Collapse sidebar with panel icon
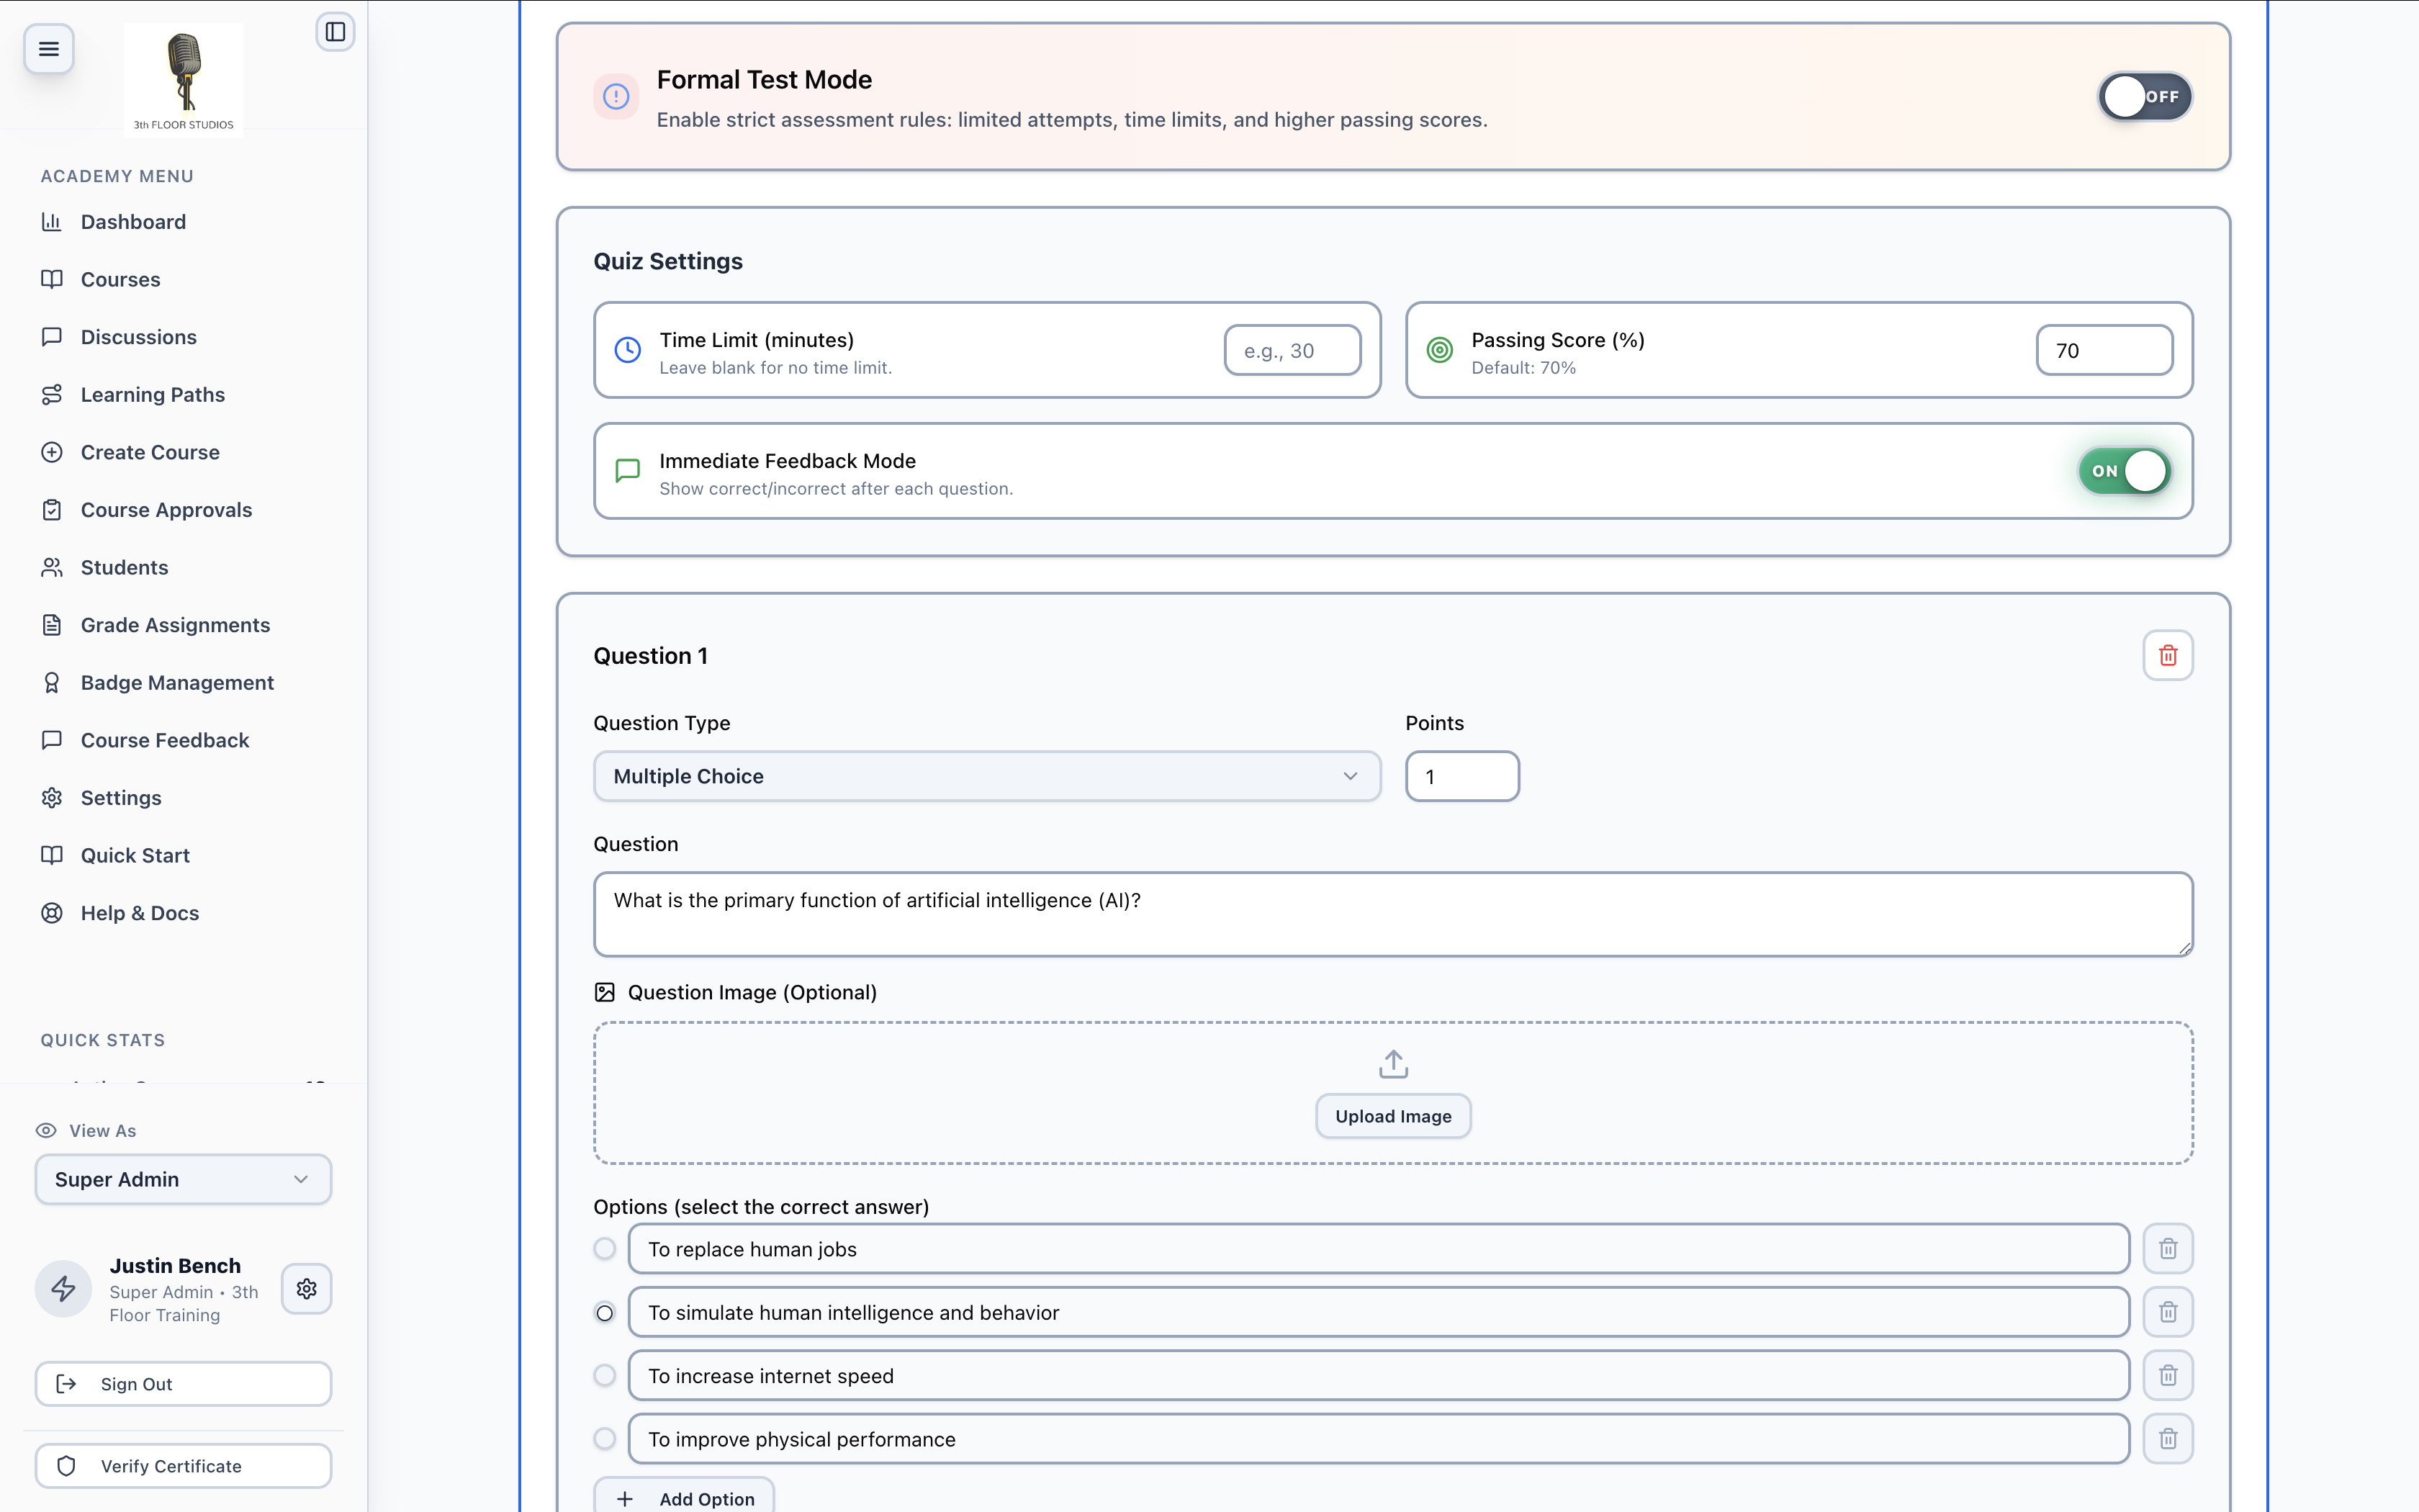2419x1512 pixels. (x=336, y=32)
